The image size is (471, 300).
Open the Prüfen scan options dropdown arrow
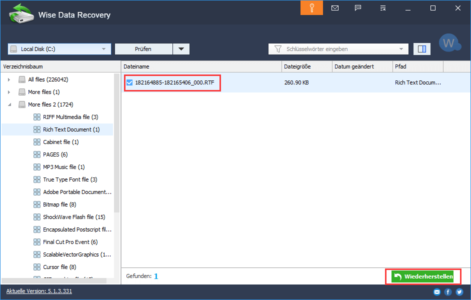[x=181, y=49]
